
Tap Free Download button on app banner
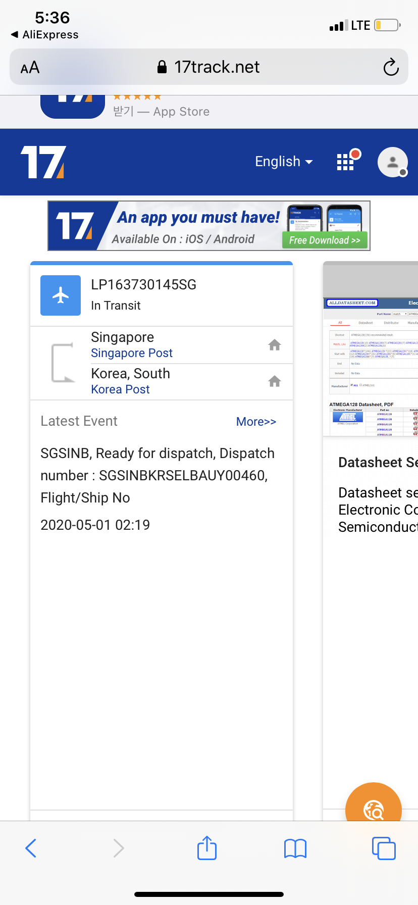click(325, 240)
